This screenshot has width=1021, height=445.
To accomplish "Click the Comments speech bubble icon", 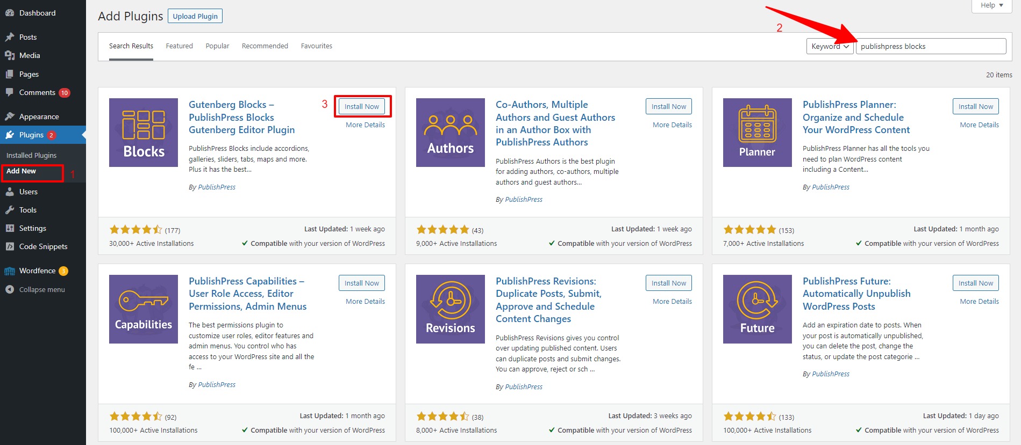I will (x=10, y=92).
